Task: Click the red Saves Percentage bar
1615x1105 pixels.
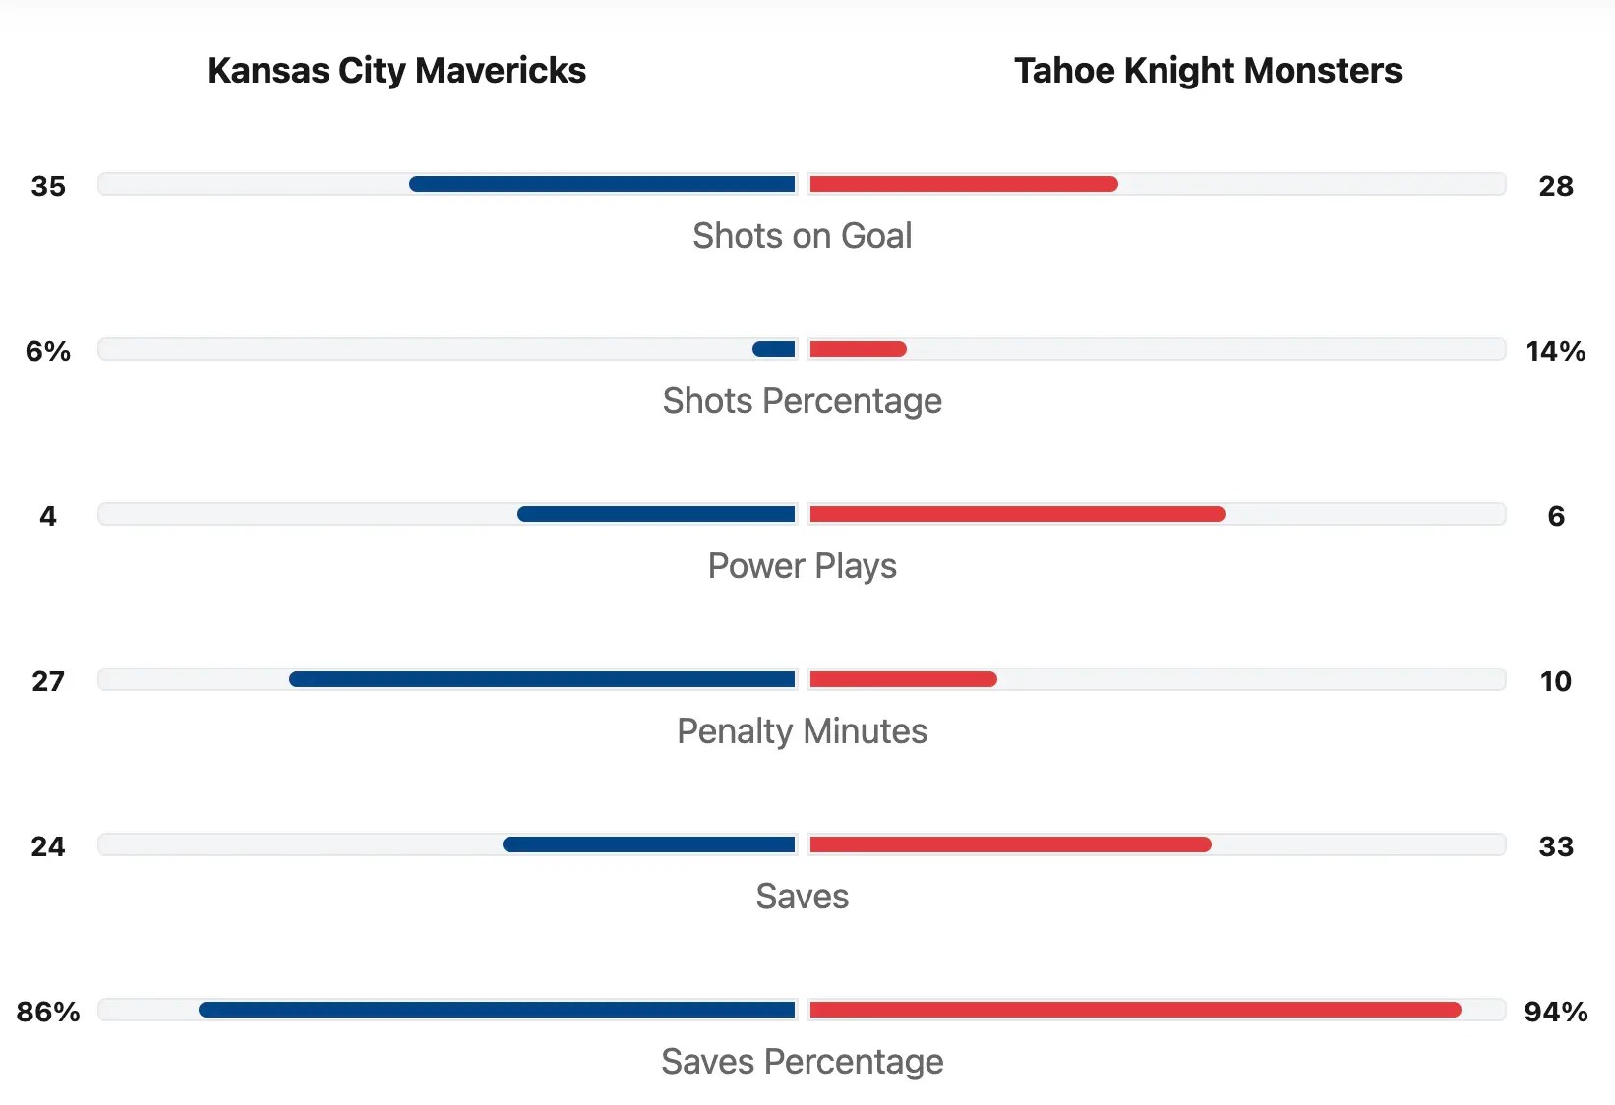Action: [x=1135, y=1010]
